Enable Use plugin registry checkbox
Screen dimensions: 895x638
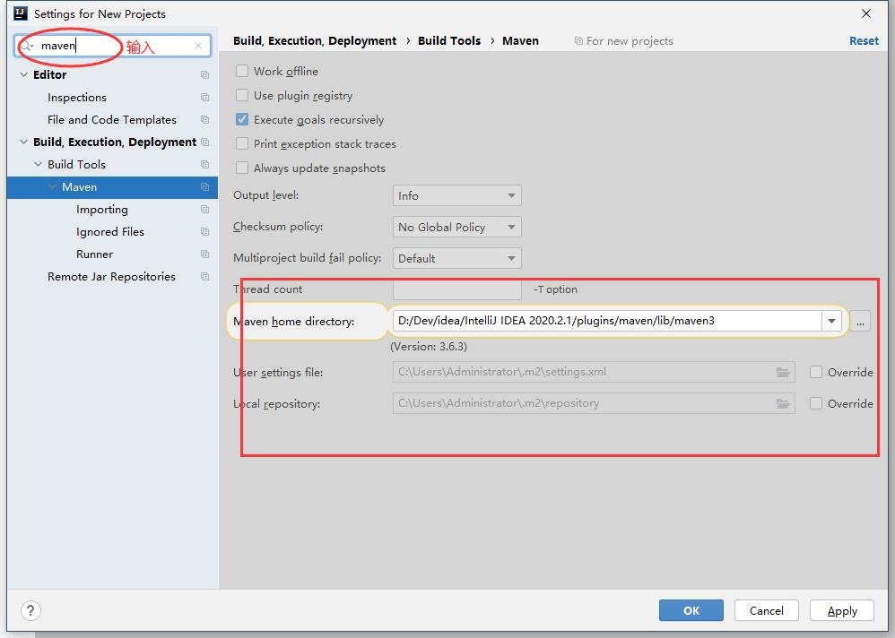click(242, 95)
